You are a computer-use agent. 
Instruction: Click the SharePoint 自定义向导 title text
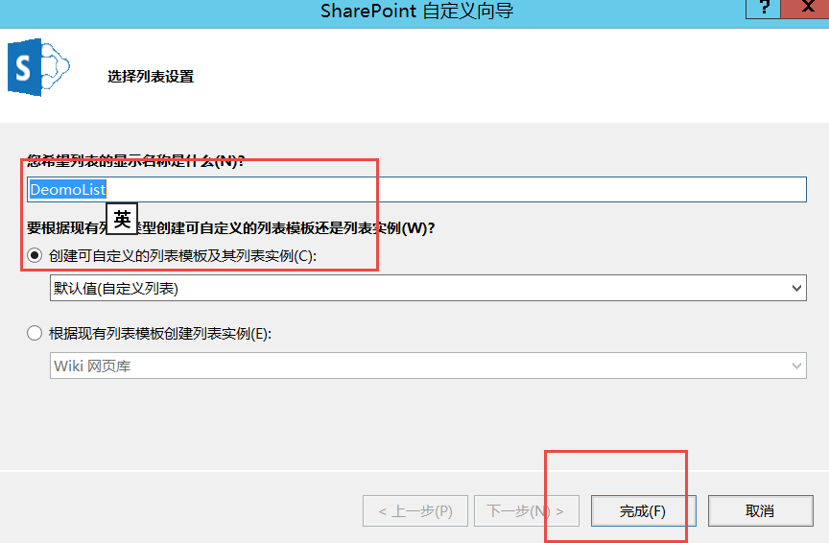pos(416,12)
